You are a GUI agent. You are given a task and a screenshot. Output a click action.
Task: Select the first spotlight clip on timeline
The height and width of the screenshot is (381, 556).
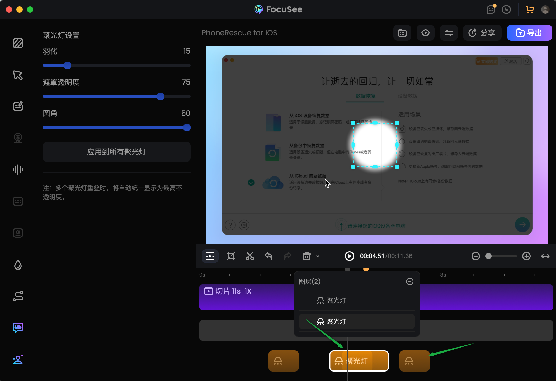(x=283, y=361)
